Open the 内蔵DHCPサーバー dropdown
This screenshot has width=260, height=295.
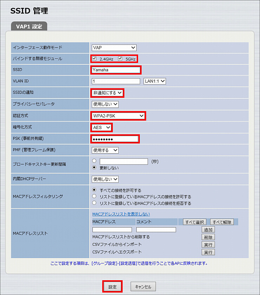[x=105, y=179]
